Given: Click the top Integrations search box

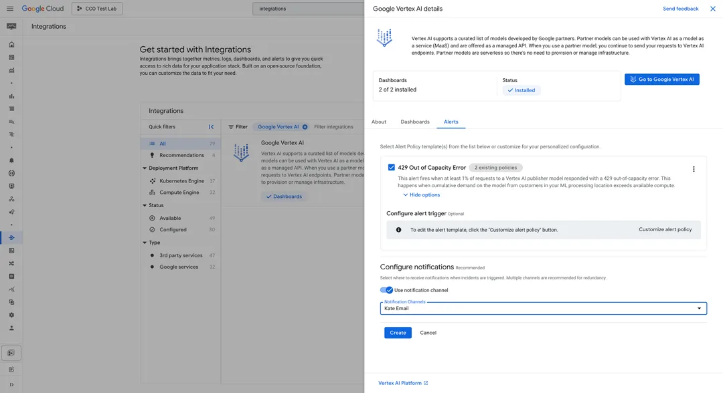Looking at the screenshot, I should coord(309,9).
